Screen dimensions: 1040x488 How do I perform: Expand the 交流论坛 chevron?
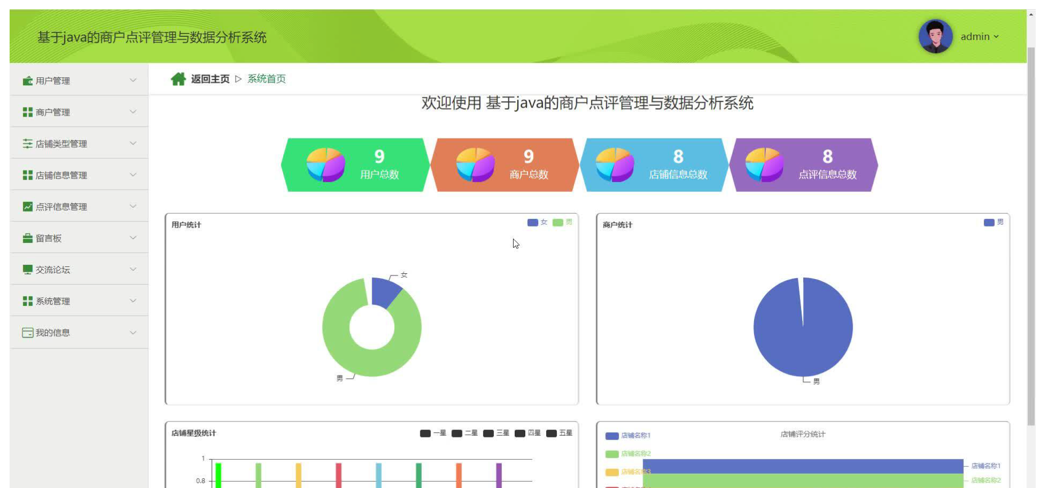click(x=133, y=269)
